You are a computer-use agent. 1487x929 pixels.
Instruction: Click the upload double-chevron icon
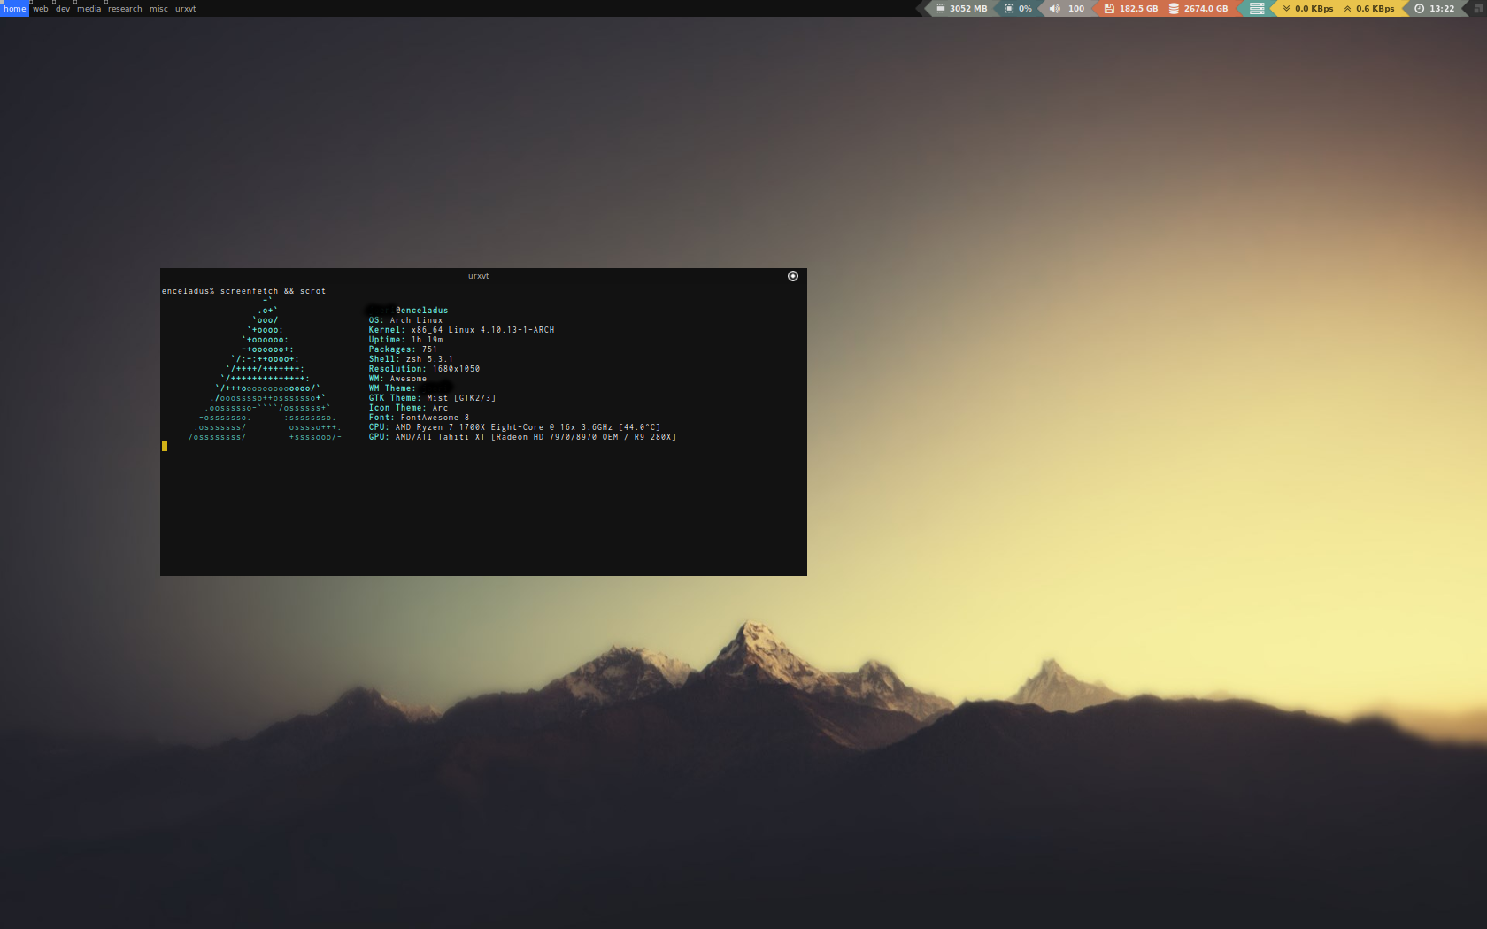point(1348,8)
